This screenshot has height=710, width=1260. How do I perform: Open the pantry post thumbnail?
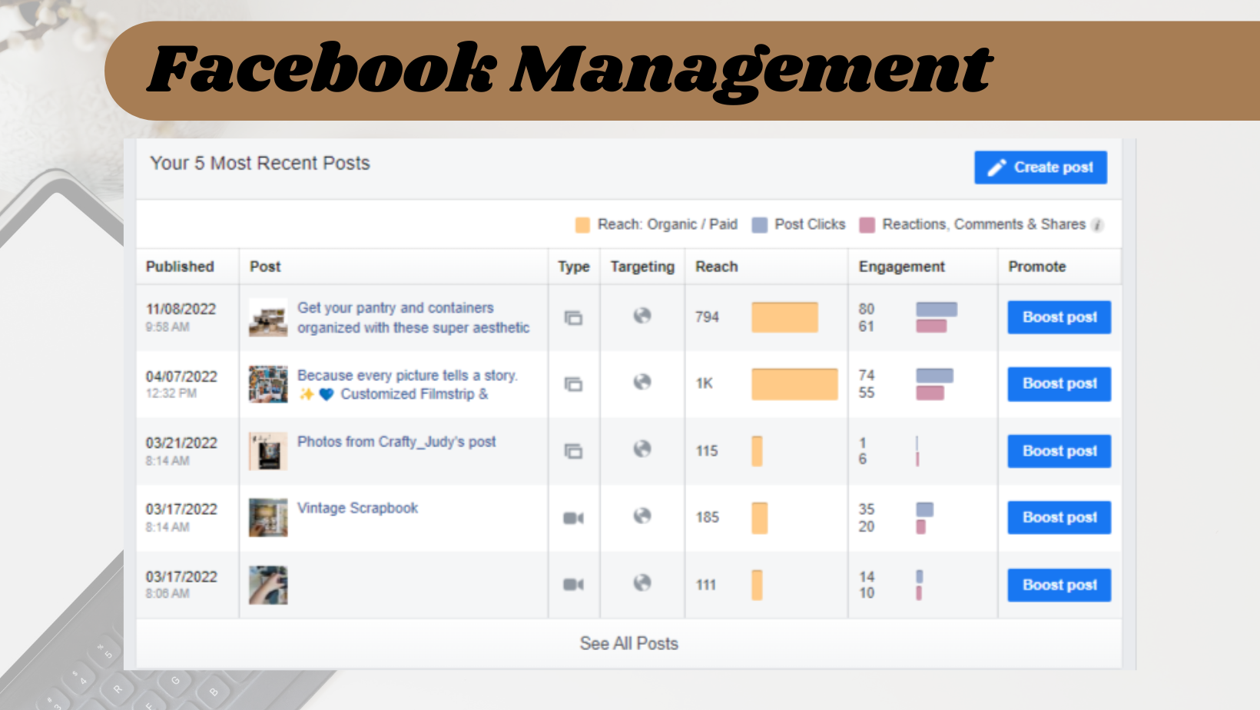[x=268, y=317]
